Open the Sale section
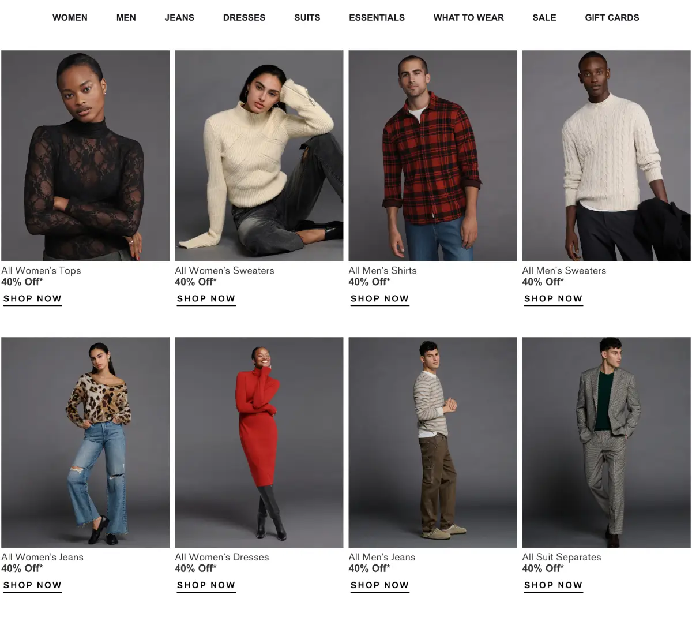Image resolution: width=692 pixels, height=617 pixels. tap(544, 18)
